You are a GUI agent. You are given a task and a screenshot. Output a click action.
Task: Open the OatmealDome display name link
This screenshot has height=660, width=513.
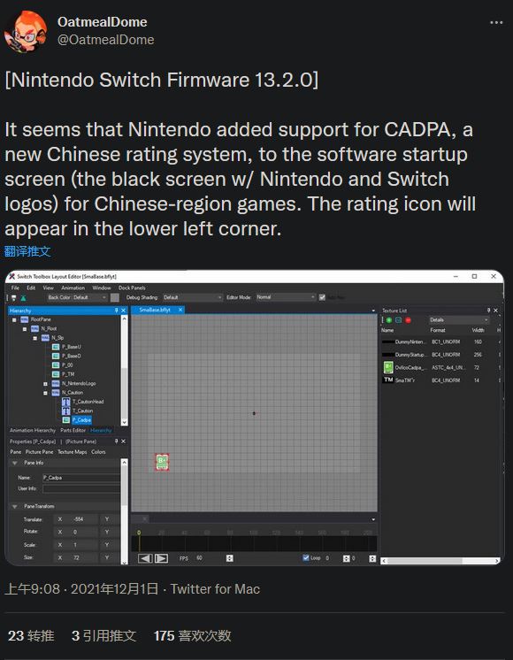coord(103,21)
